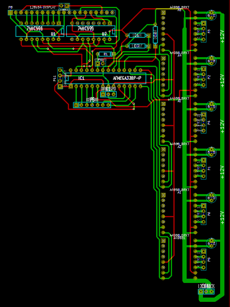Select the two-pin STEPPERS header below R1

click(x=100, y=64)
